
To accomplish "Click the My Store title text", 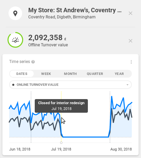I will click(75, 10).
